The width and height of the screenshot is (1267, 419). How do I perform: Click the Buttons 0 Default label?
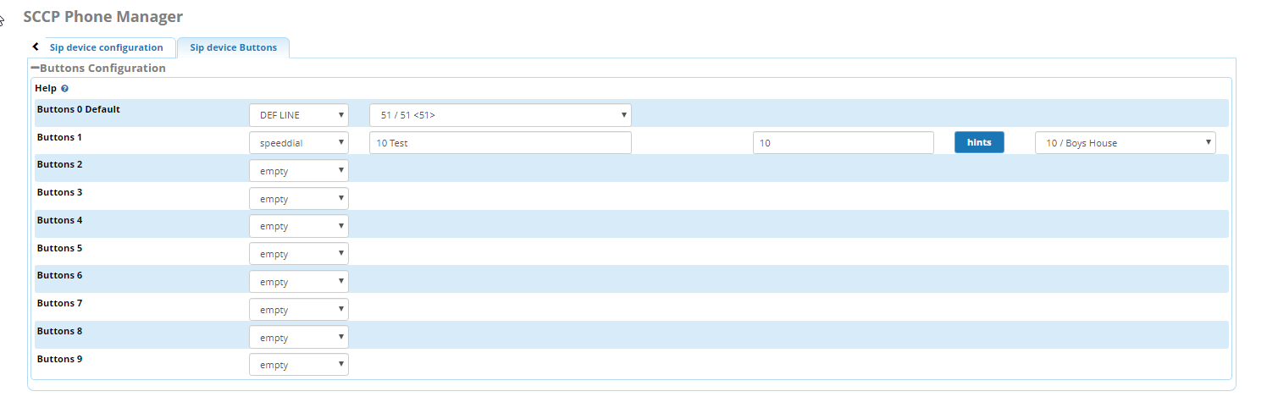[x=79, y=109]
